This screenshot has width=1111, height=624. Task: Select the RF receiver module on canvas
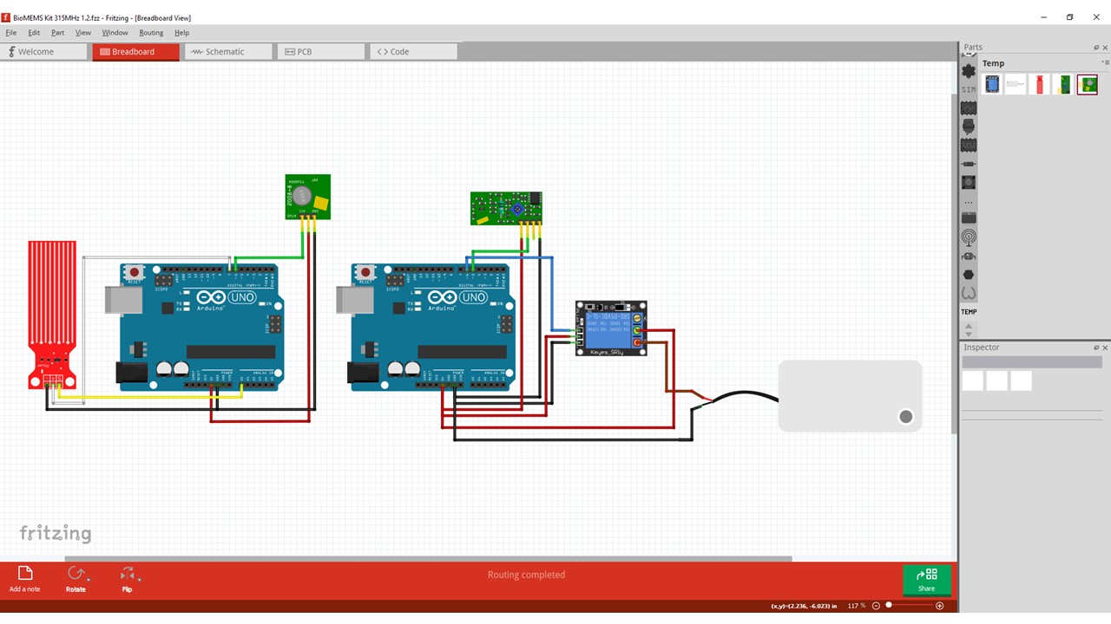point(506,208)
